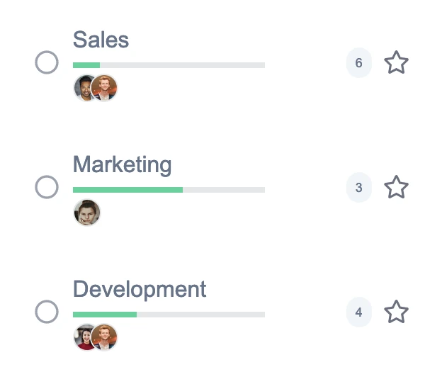Click the Development progress bar
This screenshot has width=442, height=384.
169,315
